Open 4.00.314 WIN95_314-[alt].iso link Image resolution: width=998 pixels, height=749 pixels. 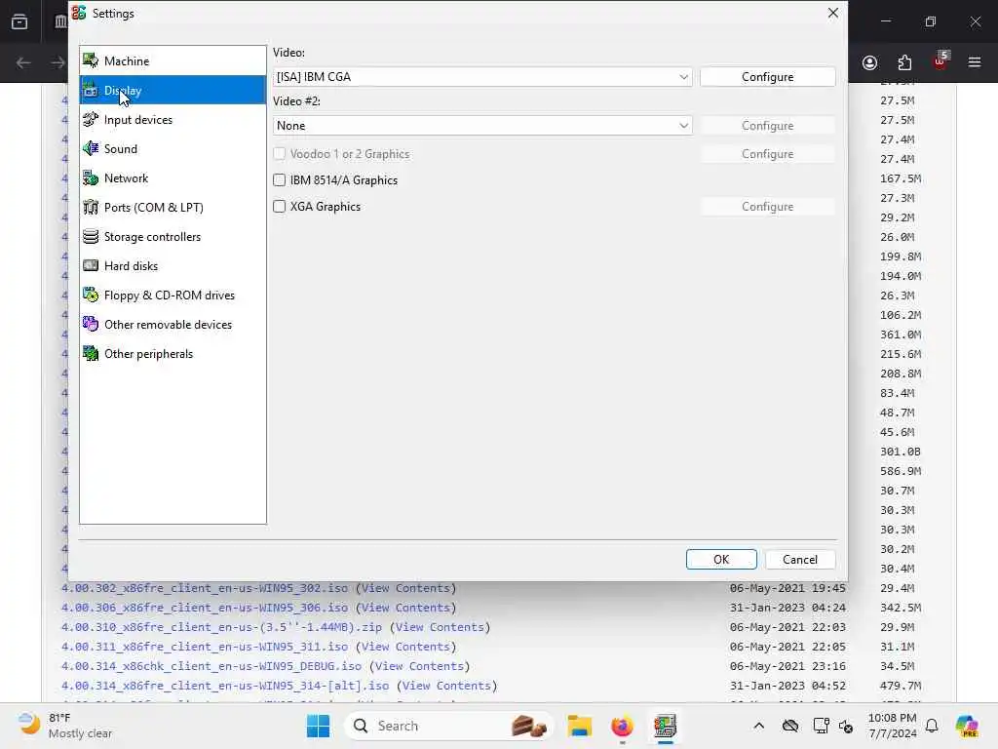point(225,686)
